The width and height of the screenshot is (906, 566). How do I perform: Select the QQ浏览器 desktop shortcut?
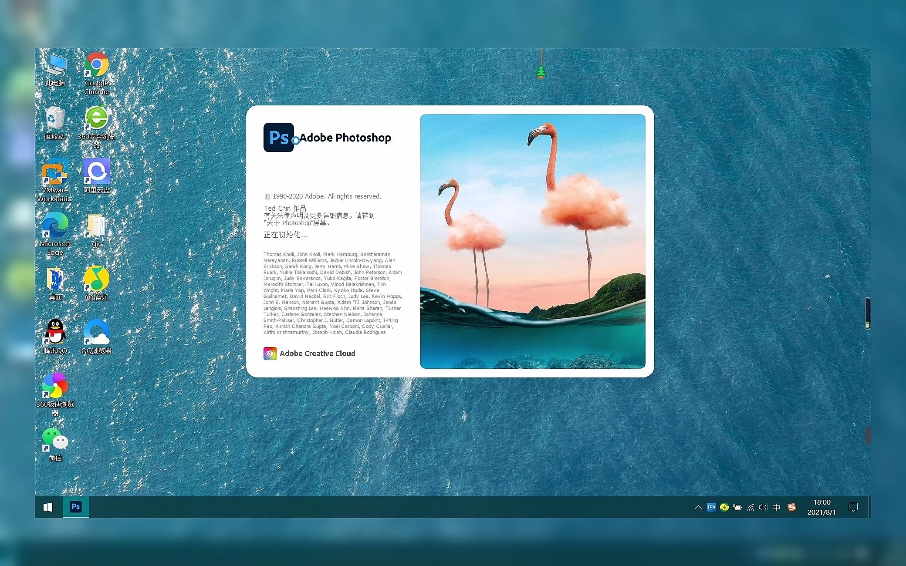pos(97,337)
